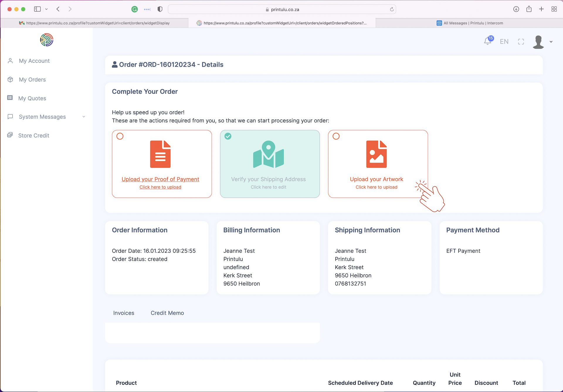
Task: Click the Safari share icon
Action: tap(529, 9)
